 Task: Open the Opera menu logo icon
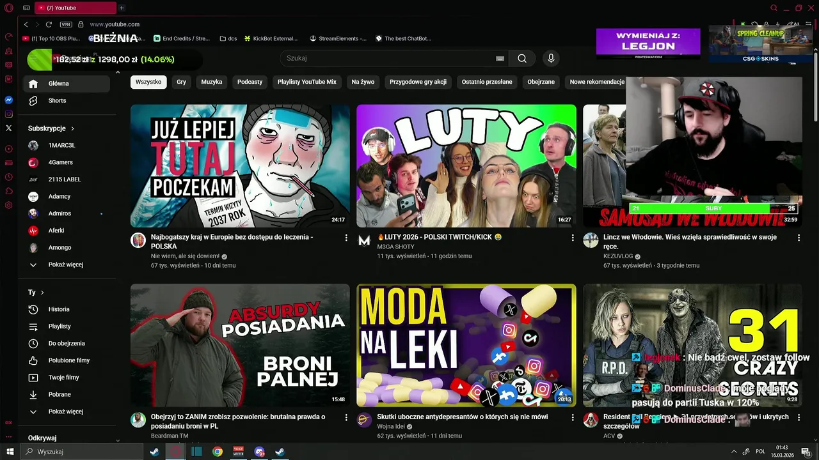tap(8, 8)
